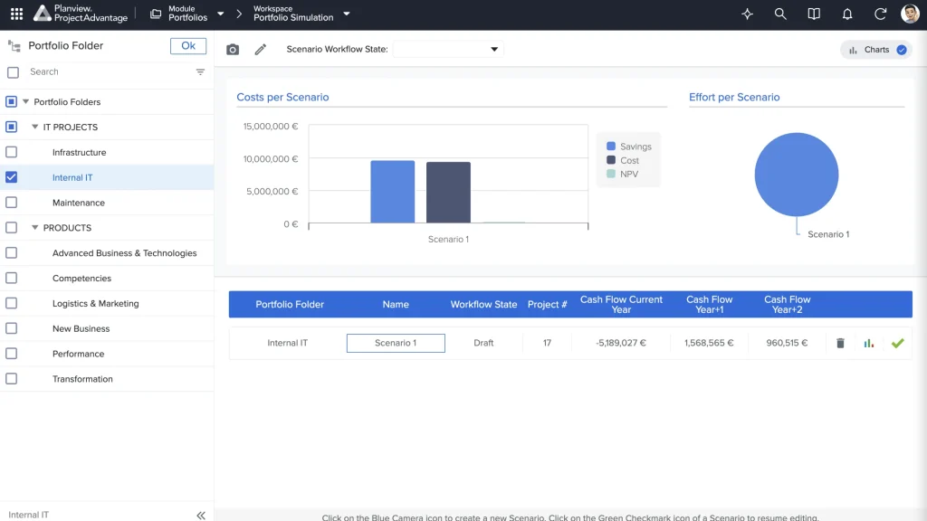Collapse the IT PROJECTS group

(35, 127)
